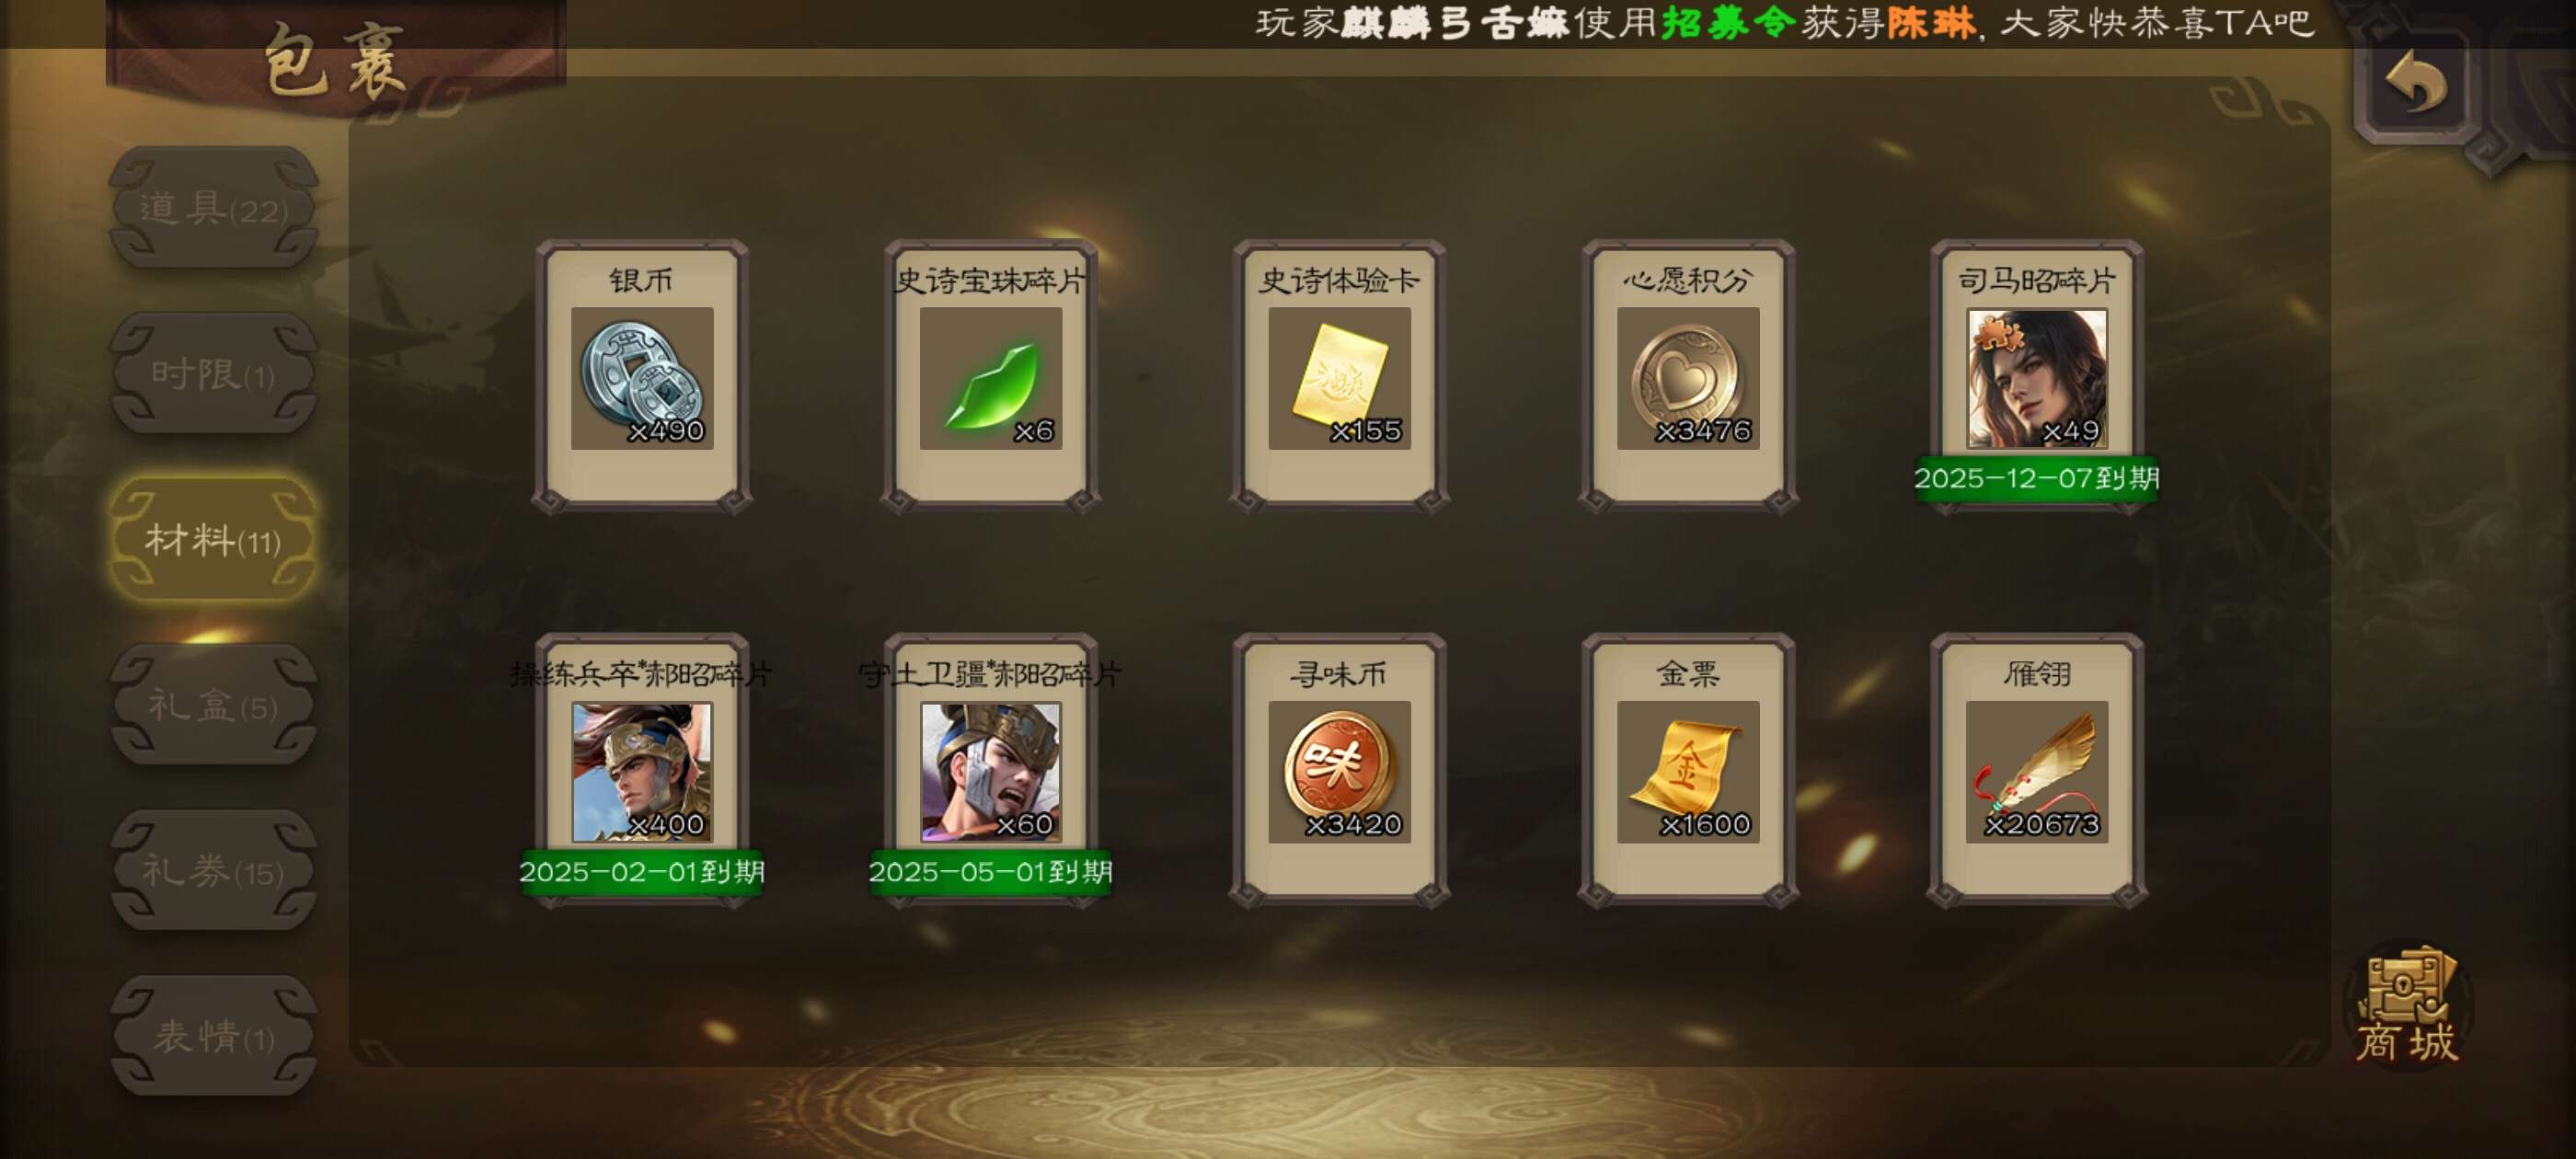Click 守土卫疆*郝昭碎片 portrait item
The width and height of the screenshot is (2576, 1159).
pyautogui.click(x=990, y=772)
